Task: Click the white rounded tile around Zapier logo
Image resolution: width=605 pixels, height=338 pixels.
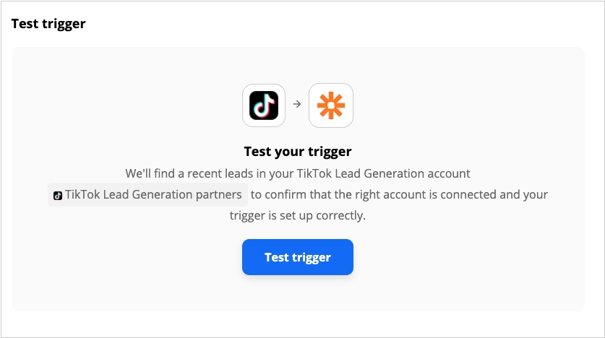Action: pyautogui.click(x=330, y=105)
